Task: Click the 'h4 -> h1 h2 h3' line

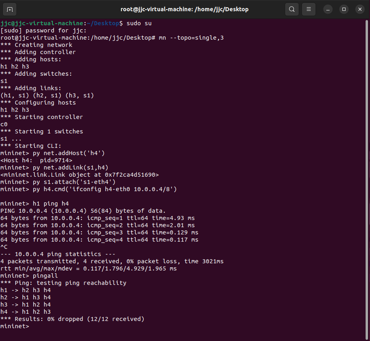Action: (x=26, y=312)
